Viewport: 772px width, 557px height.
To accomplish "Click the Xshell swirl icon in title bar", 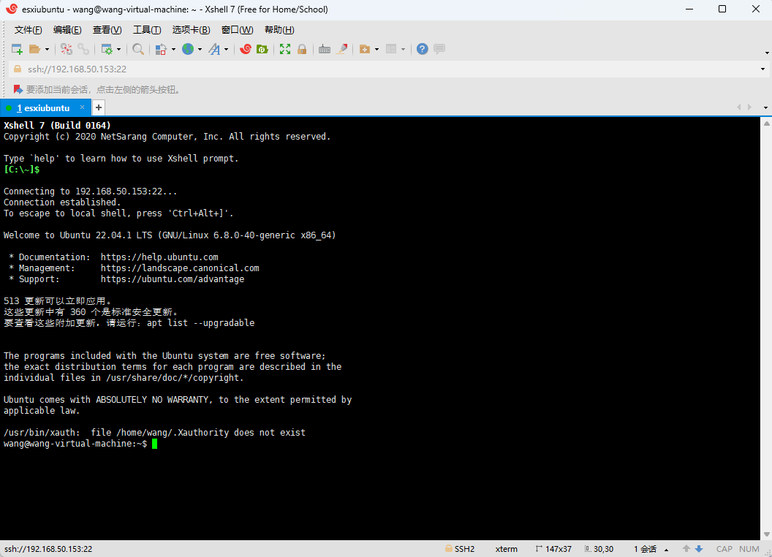I will [x=11, y=9].
